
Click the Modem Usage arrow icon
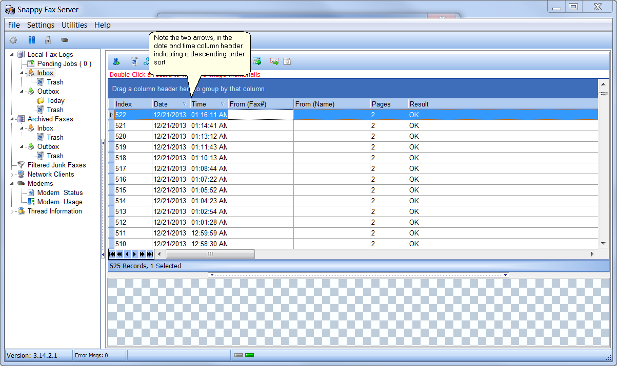tap(31, 202)
